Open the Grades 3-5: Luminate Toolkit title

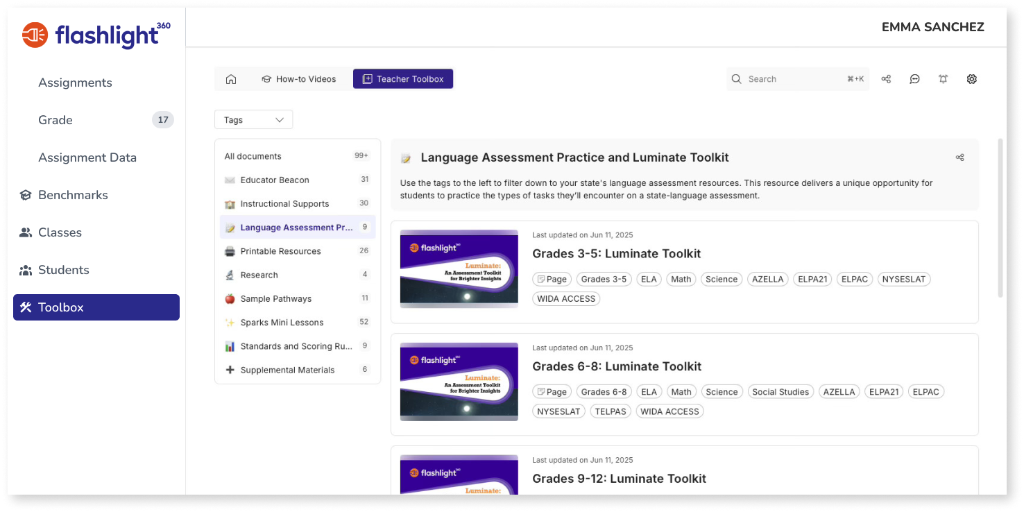coord(616,254)
